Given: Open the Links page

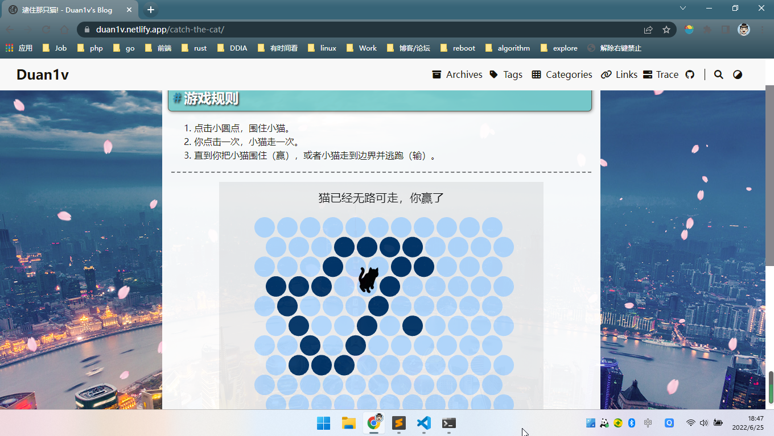Looking at the screenshot, I should click(x=619, y=74).
